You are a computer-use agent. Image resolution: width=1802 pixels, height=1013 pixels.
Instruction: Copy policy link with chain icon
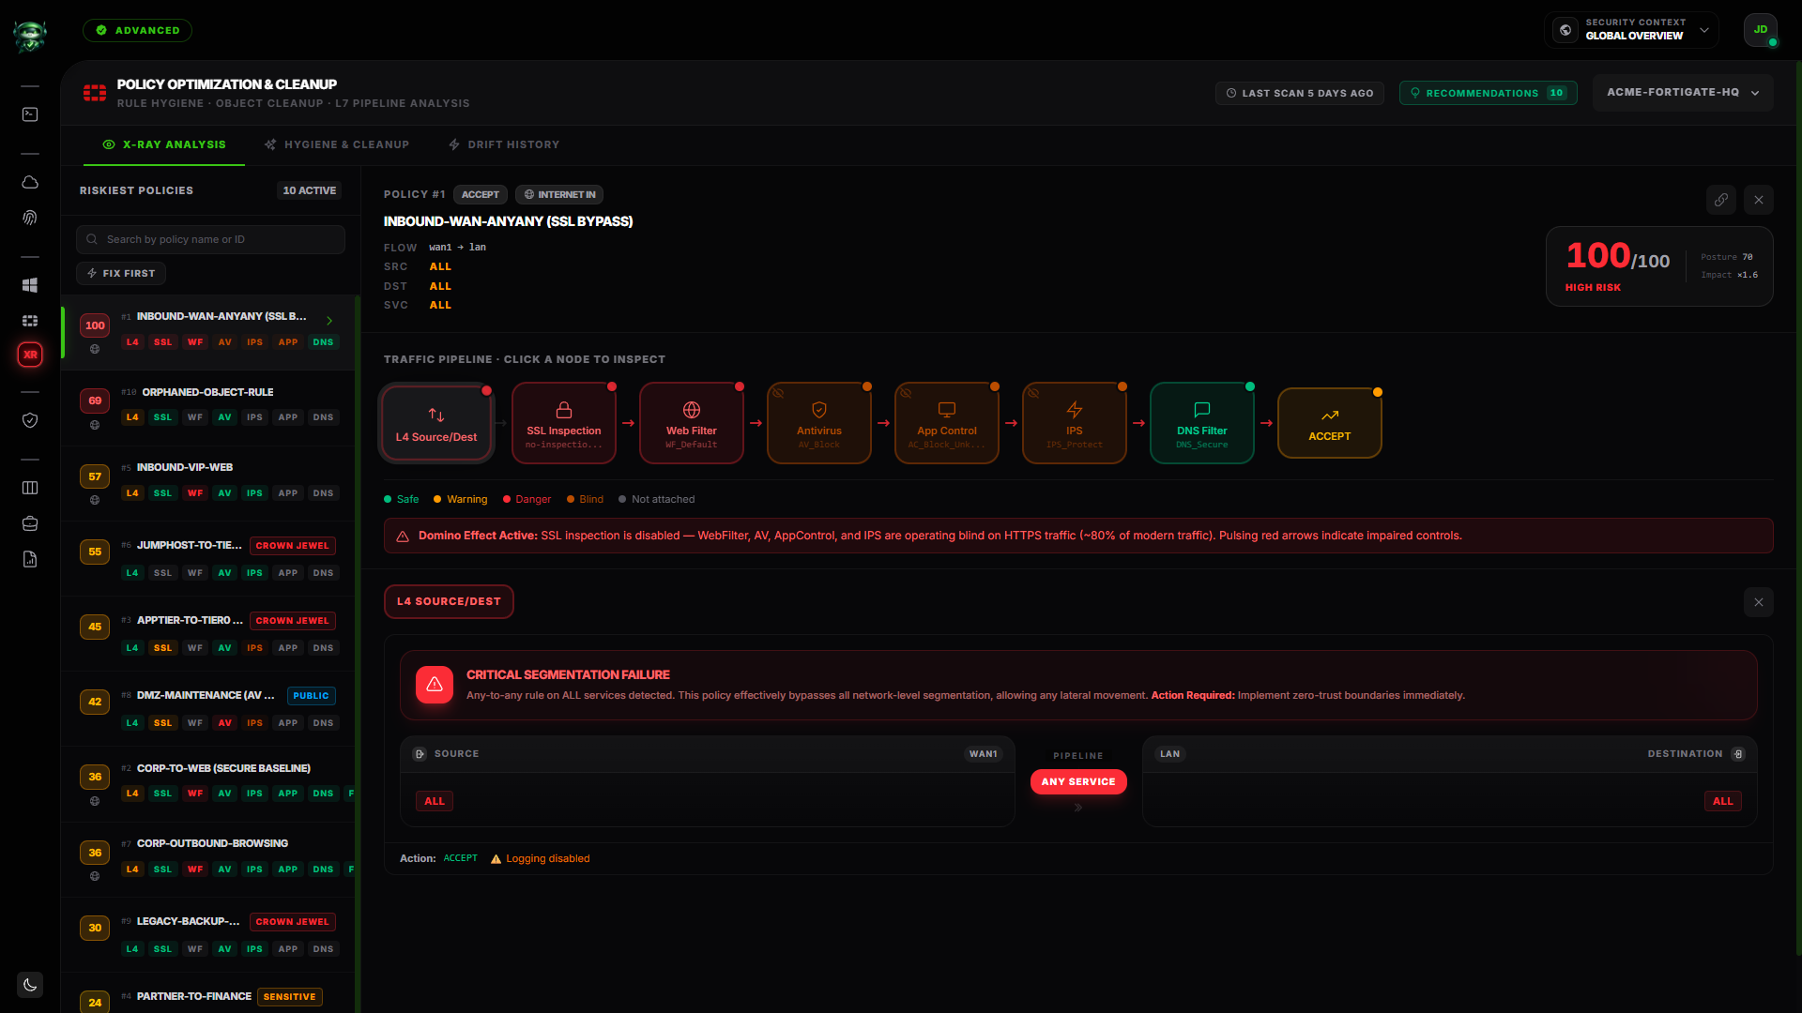1721,200
